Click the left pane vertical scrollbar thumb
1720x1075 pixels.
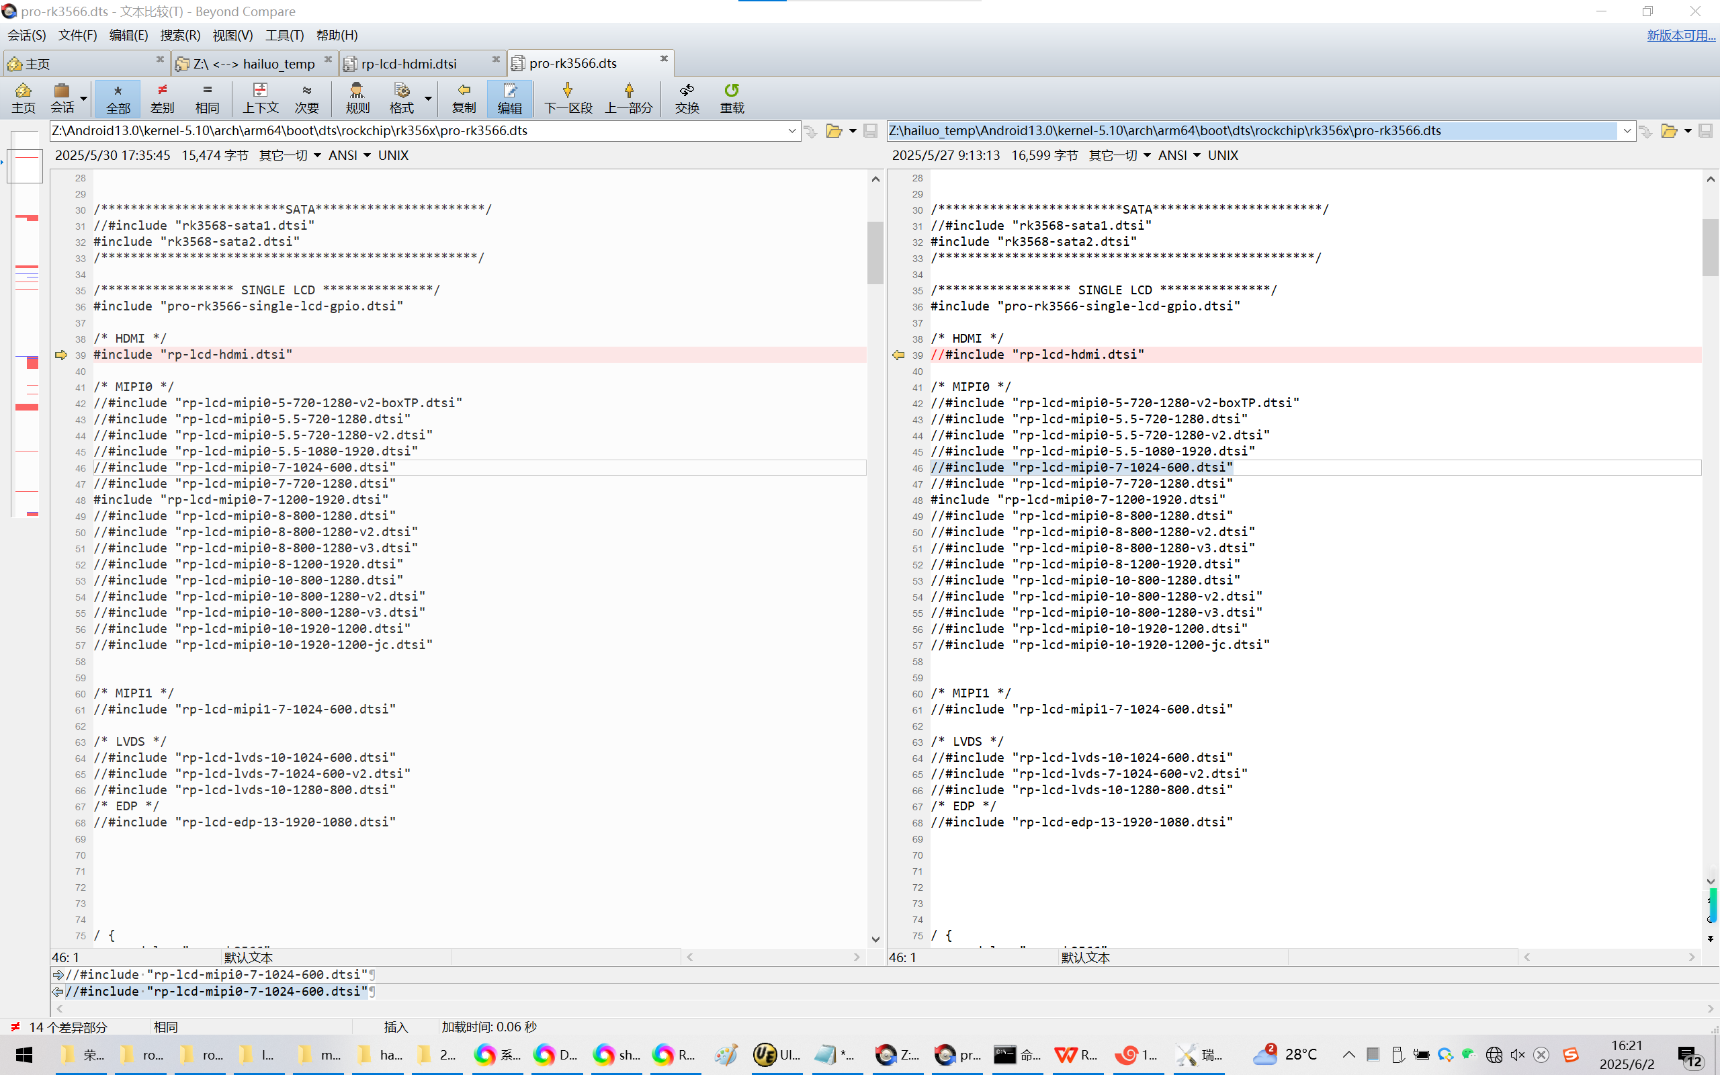(x=875, y=253)
